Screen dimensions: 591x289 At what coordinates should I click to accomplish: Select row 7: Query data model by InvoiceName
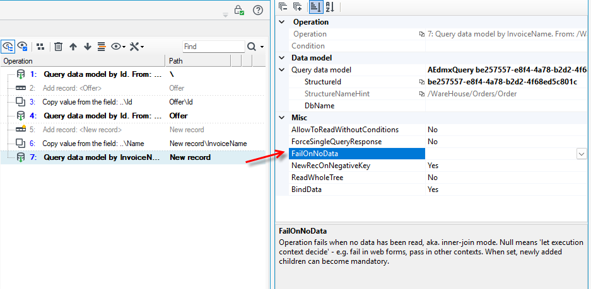coord(132,157)
